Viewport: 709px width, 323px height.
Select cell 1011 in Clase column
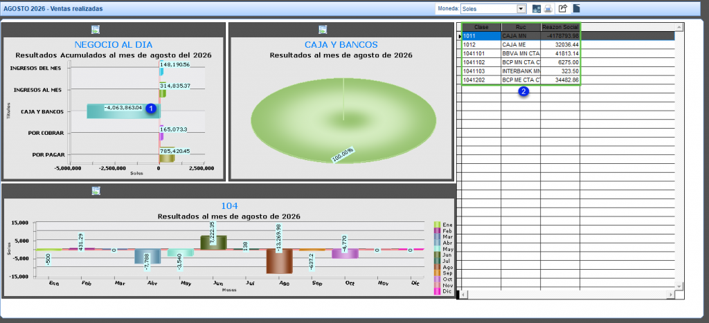point(481,36)
